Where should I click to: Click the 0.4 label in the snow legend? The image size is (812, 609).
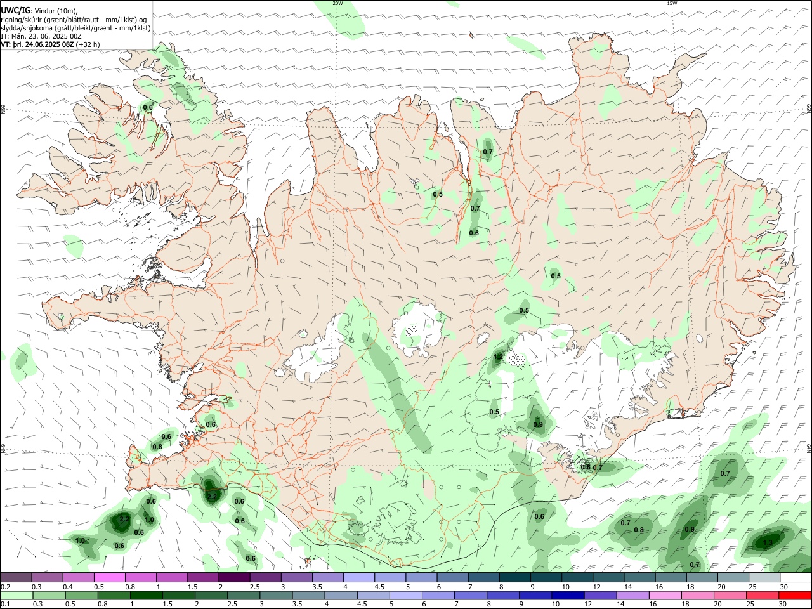click(x=68, y=587)
